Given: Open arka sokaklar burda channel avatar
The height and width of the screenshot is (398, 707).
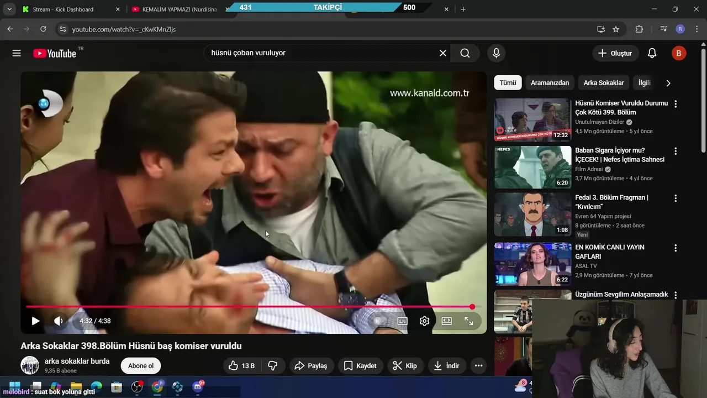Looking at the screenshot, I should pos(30,365).
